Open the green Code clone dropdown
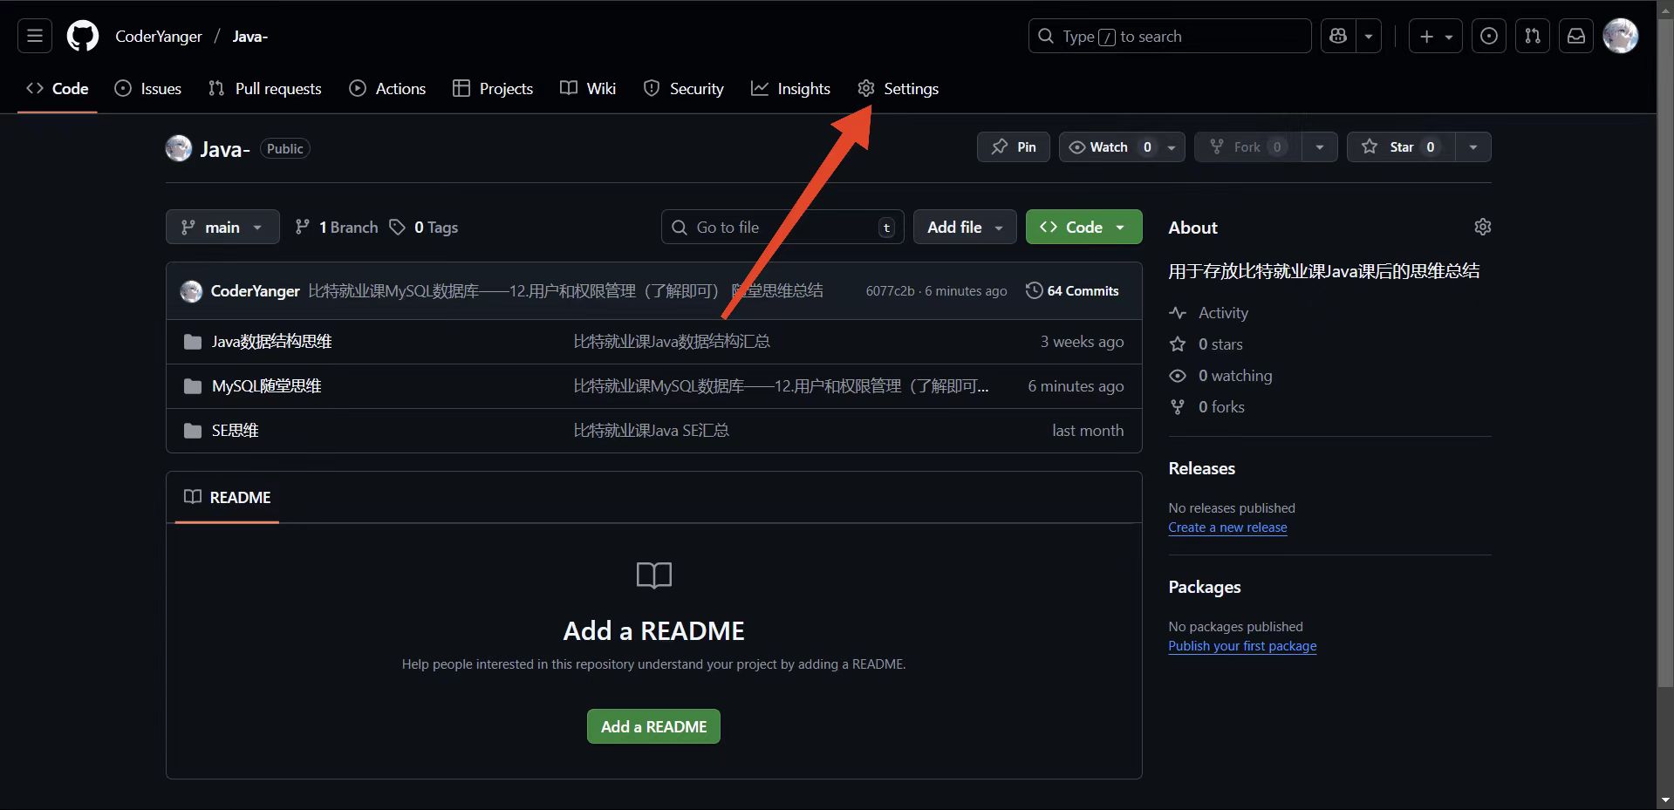1674x810 pixels. click(x=1083, y=227)
